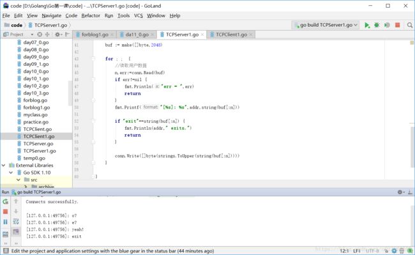
Task: Go to line via 12:1 indicator
Action: pos(344,251)
